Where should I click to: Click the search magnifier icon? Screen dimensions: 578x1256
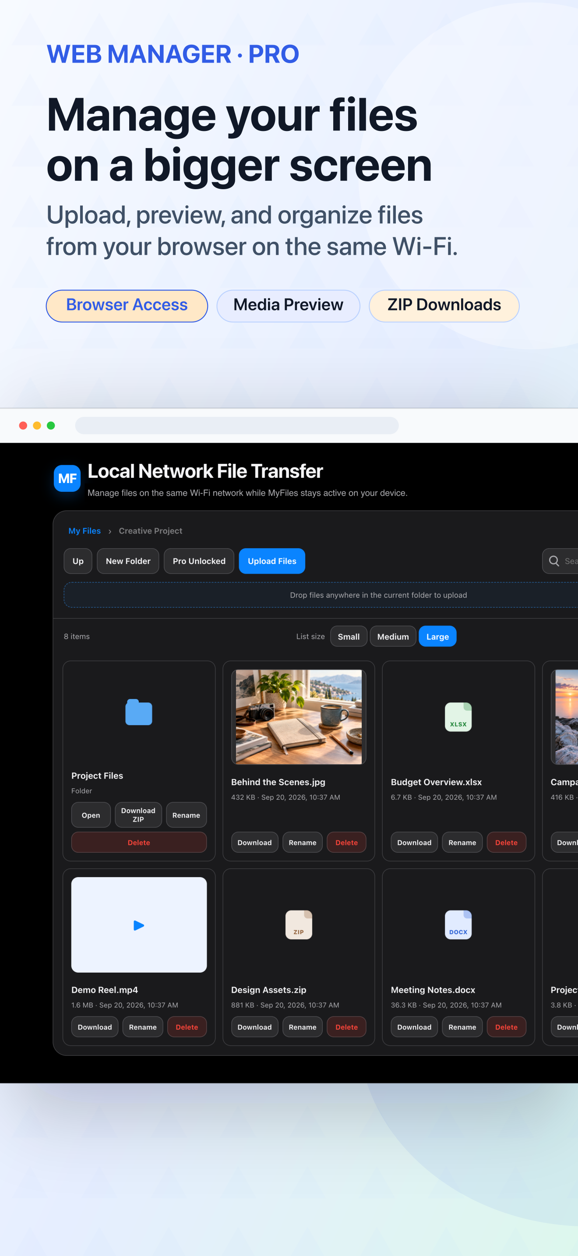[x=554, y=561]
